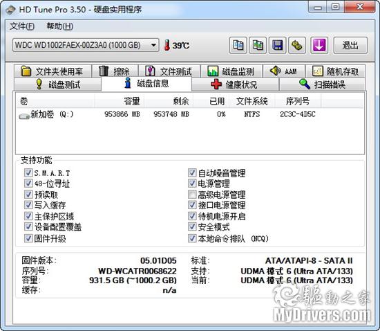Open the options wrench icon
Image resolution: width=380 pixels, height=331 pixels.
pos(297,46)
